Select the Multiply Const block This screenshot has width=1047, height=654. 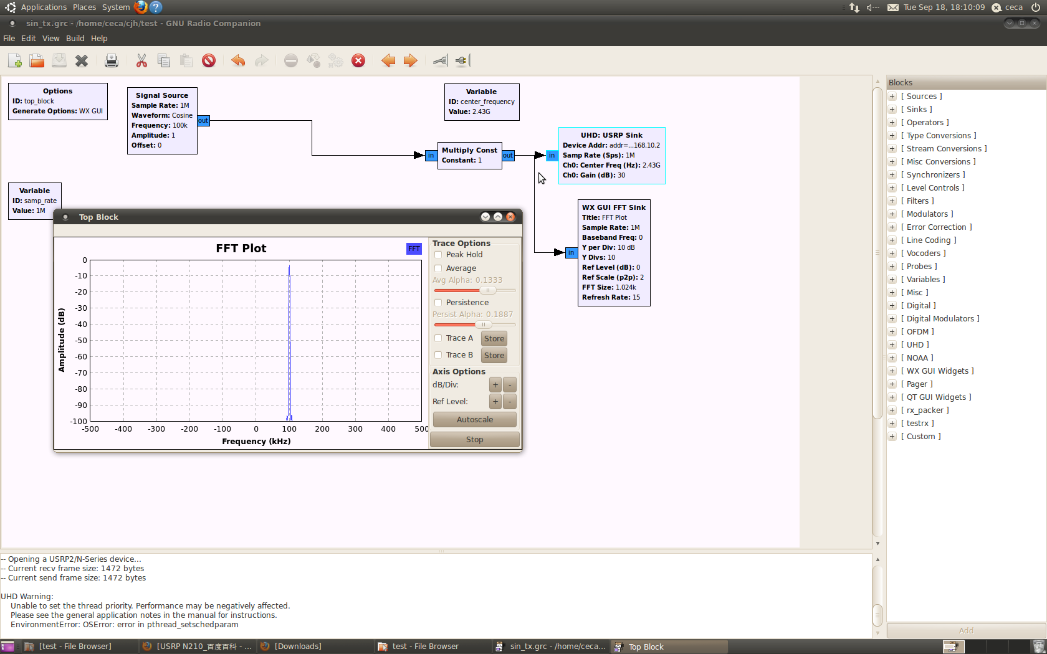470,155
